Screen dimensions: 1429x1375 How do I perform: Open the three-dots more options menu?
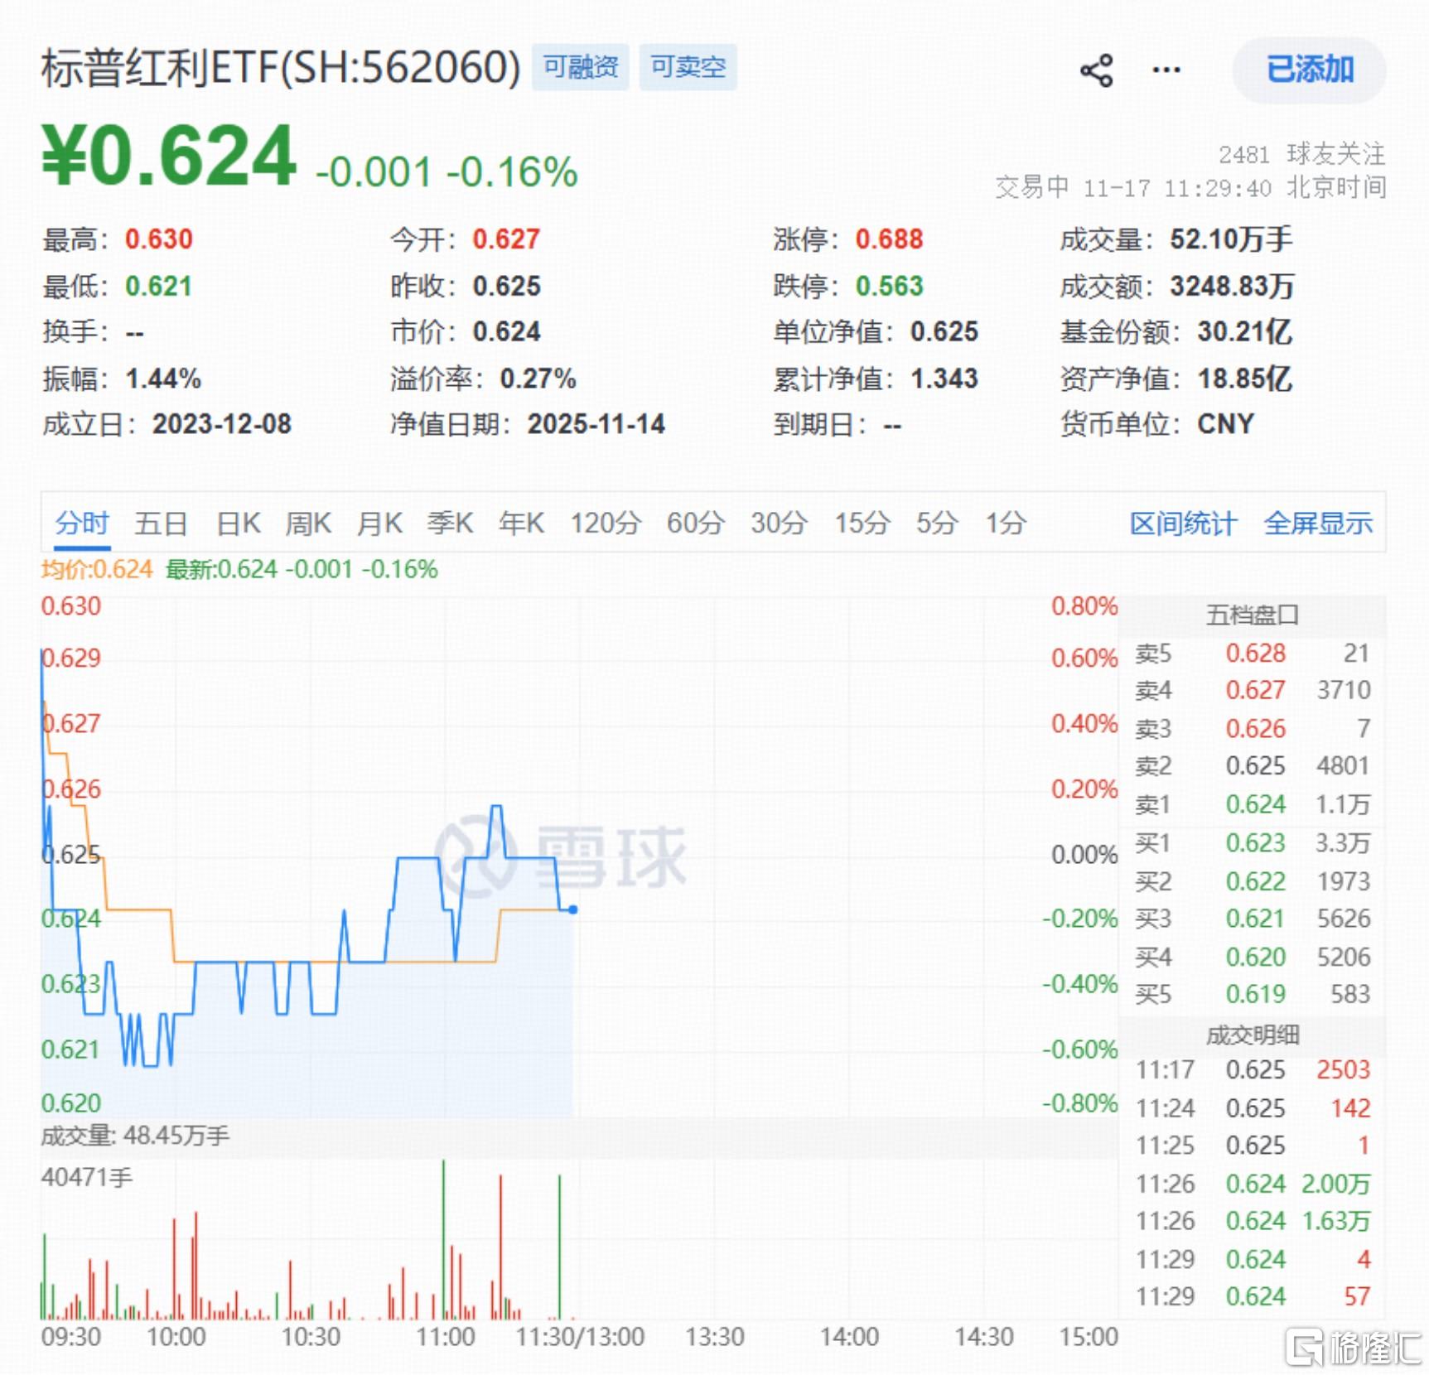coord(1166,70)
